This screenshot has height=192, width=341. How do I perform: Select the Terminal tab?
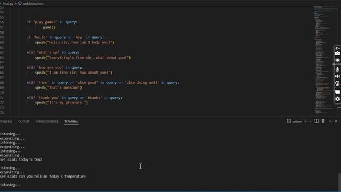click(71, 121)
